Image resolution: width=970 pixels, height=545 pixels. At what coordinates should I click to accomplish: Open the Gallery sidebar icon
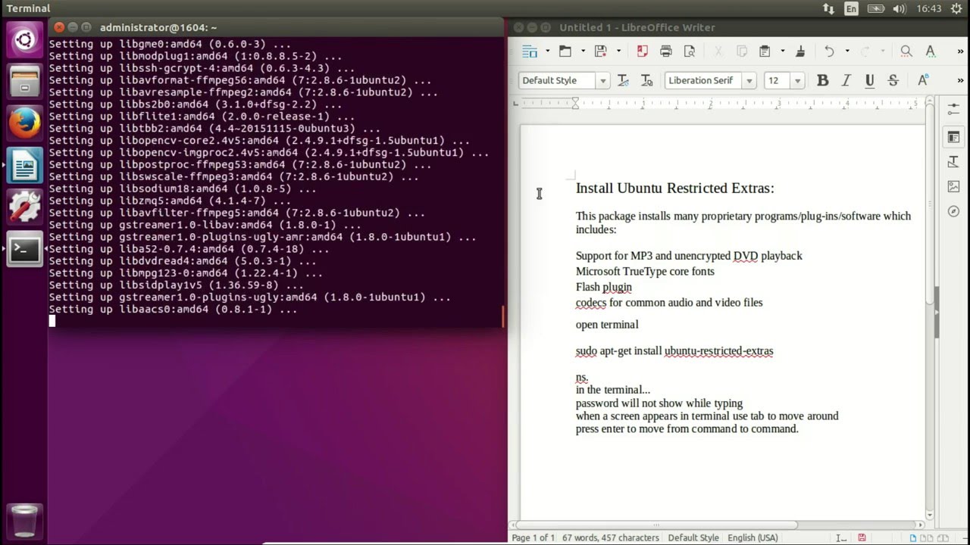(x=954, y=186)
